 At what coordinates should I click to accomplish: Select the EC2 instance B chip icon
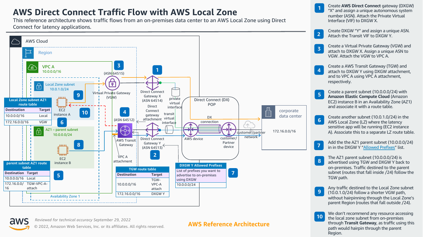tap(62, 150)
